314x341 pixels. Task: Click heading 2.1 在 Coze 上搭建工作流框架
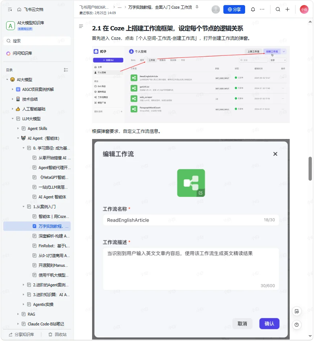[168, 29]
